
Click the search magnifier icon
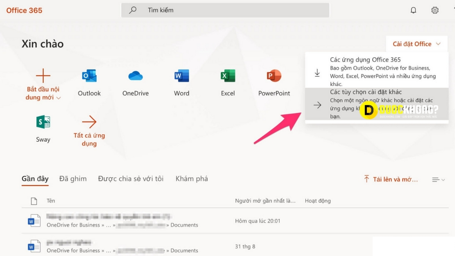(133, 10)
